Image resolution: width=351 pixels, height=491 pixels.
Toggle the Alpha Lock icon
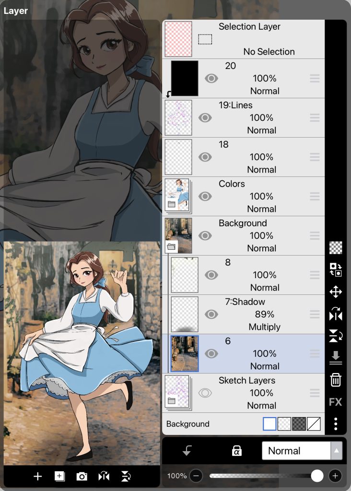[236, 451]
